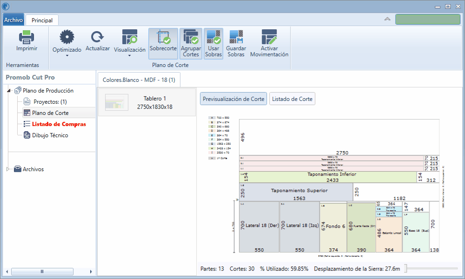Open Dibujo Técnico tree item
This screenshot has width=465, height=279.
tap(50, 135)
